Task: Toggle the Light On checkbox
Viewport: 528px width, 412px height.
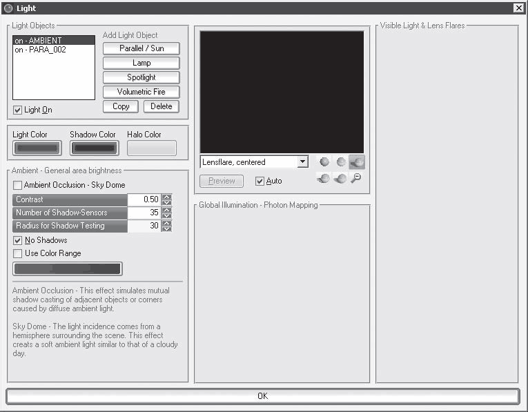Action: coord(18,110)
